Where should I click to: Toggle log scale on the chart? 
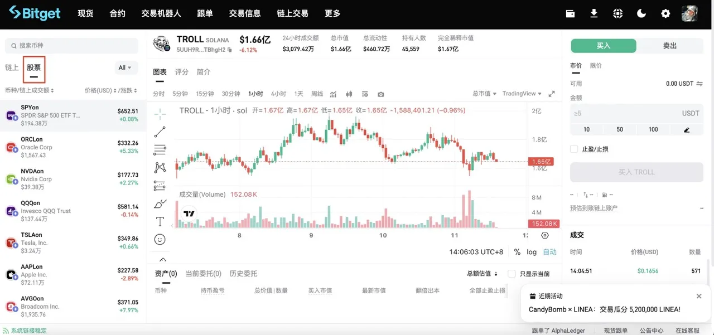[x=532, y=252]
